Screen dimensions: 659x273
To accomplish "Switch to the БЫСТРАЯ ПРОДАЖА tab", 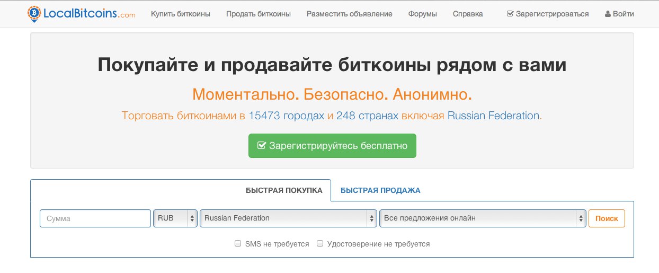I will coord(380,190).
